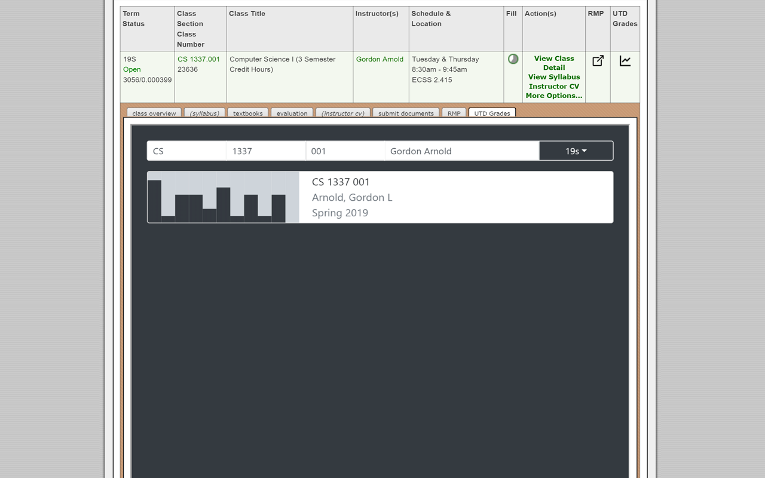
Task: Open the 19s term dropdown
Action: point(576,151)
